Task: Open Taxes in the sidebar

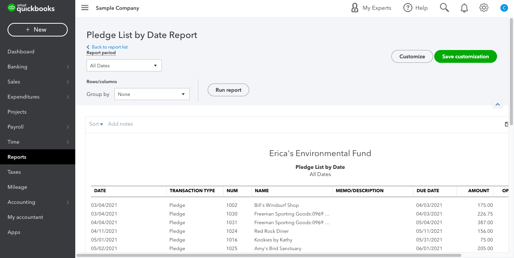Action: [14, 172]
